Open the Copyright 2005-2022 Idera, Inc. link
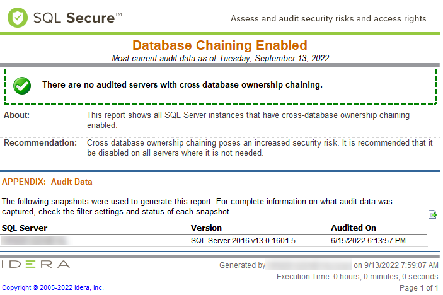The height and width of the screenshot is (295, 443). click(53, 287)
